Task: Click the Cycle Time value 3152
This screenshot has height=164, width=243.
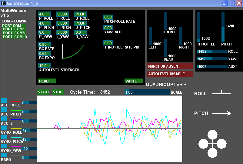Action: [105, 92]
